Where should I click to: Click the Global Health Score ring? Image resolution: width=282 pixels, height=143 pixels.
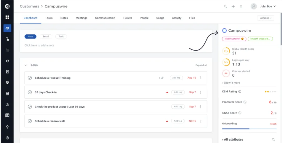(x=226, y=51)
